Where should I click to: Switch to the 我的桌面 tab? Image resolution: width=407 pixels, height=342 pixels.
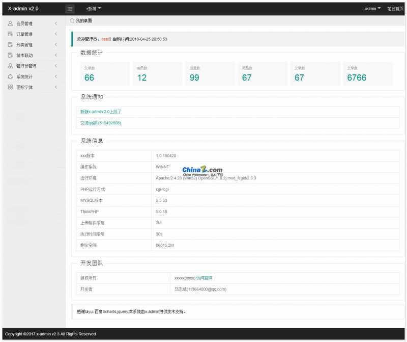tap(83, 21)
